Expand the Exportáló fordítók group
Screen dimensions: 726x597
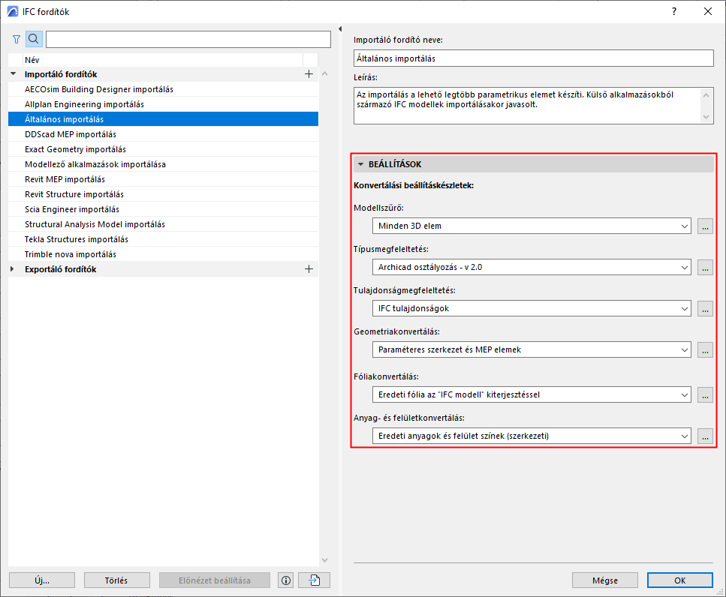click(13, 269)
